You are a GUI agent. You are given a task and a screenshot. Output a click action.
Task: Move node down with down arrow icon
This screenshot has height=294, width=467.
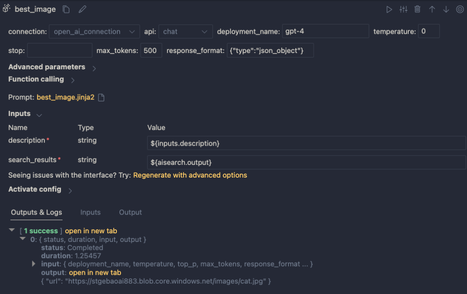pos(446,9)
